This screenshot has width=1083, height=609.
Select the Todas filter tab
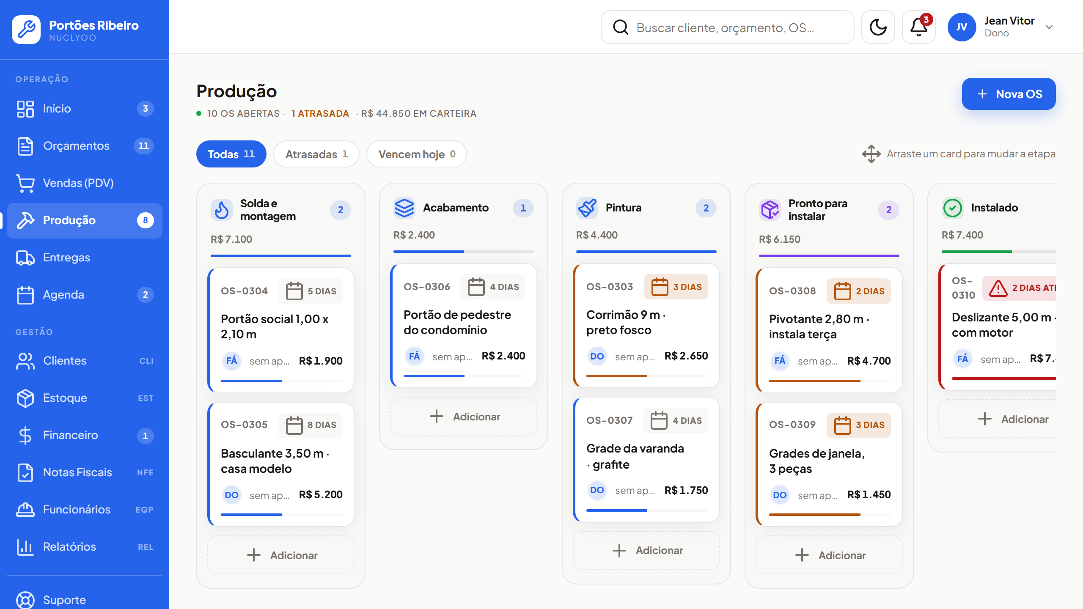tap(231, 154)
